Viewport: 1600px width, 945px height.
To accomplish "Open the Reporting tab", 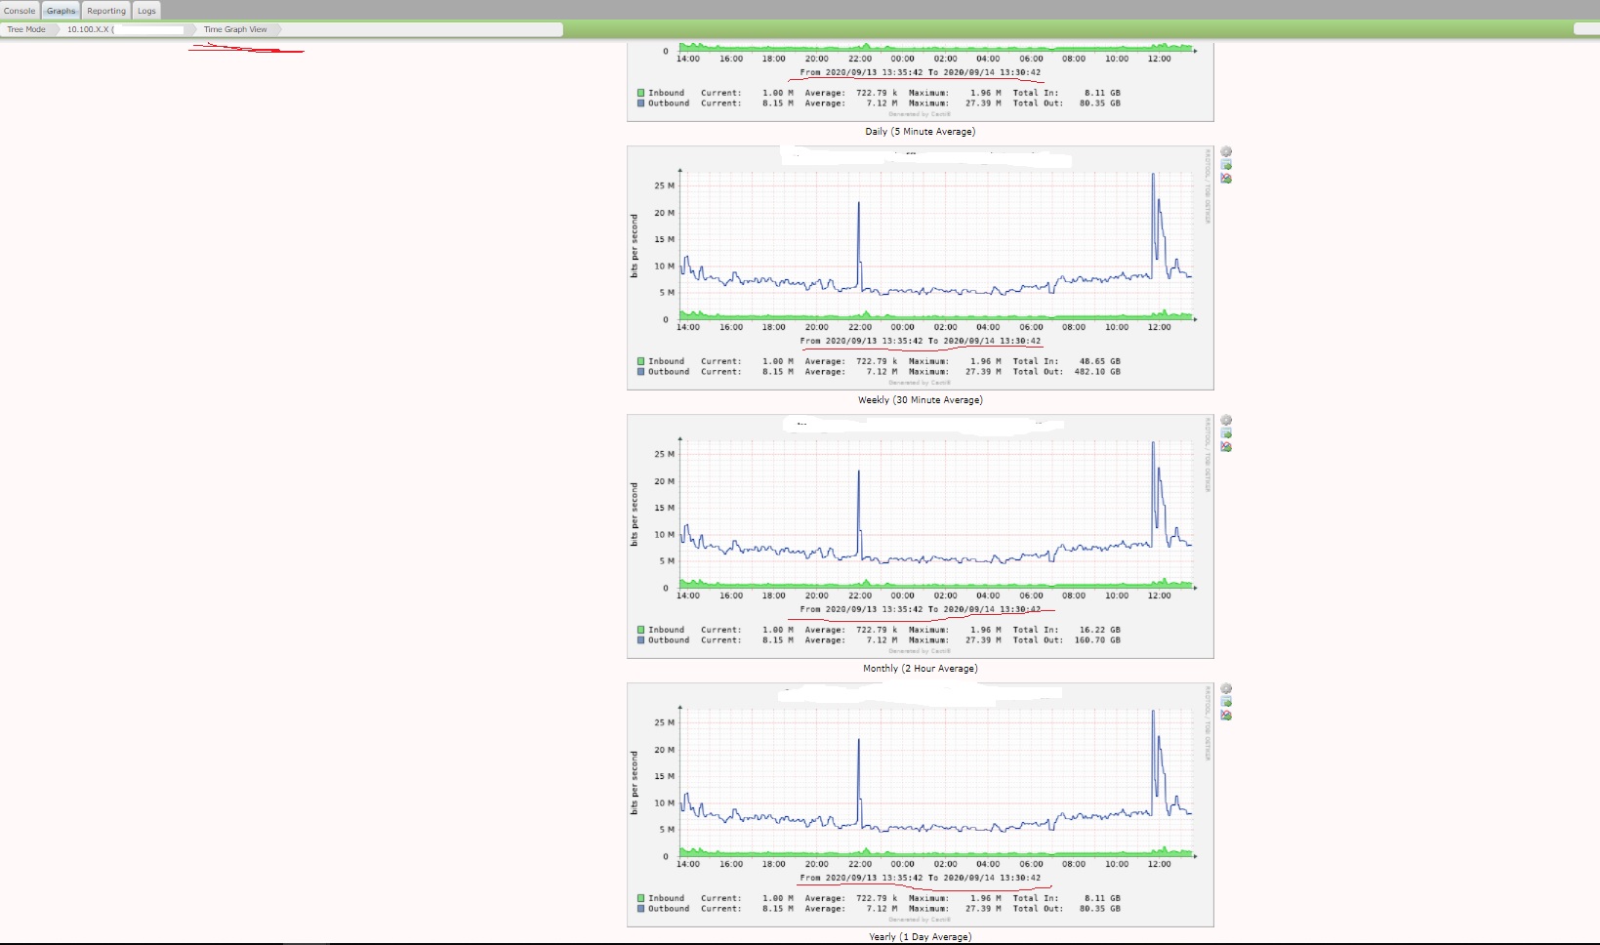I will click(105, 11).
